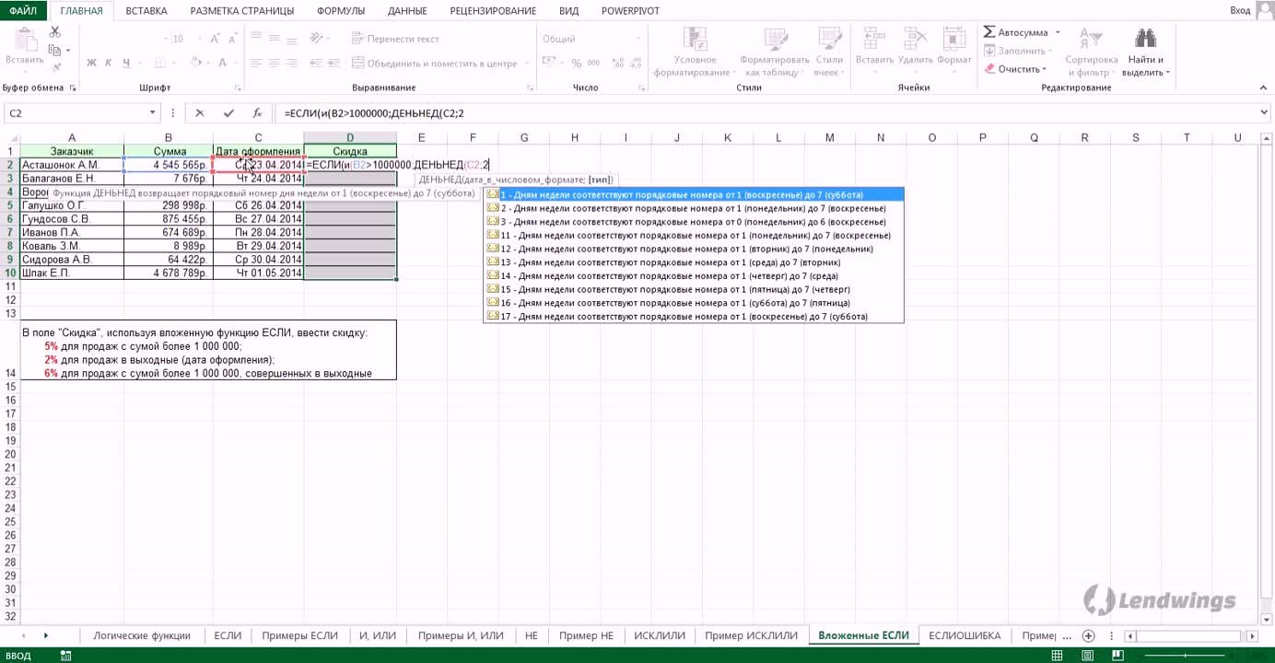Open Условное форматирование menu
The height and width of the screenshot is (663, 1275).
(695, 52)
